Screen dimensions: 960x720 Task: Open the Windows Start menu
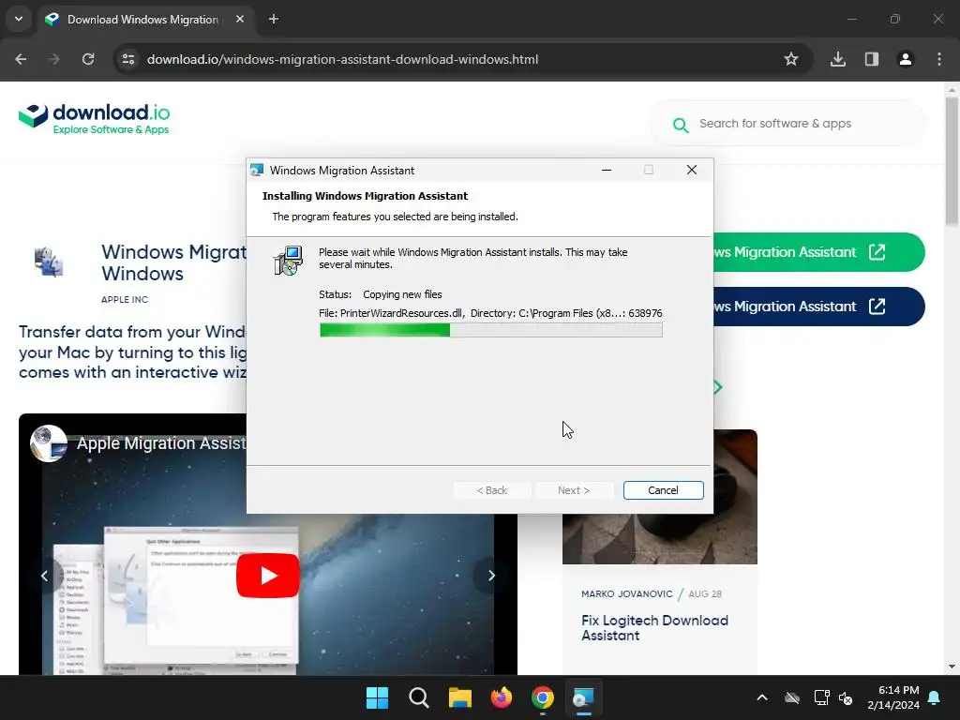(x=377, y=697)
